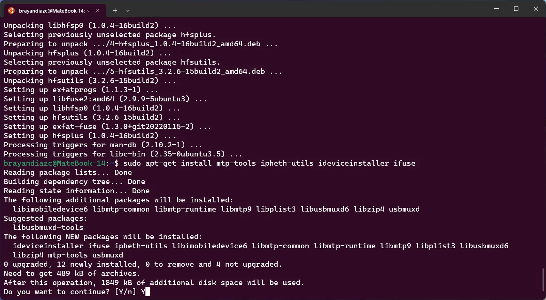546x300 pixels.
Task: Click the Ubuntu icon on the terminal tab
Action: click(11, 11)
